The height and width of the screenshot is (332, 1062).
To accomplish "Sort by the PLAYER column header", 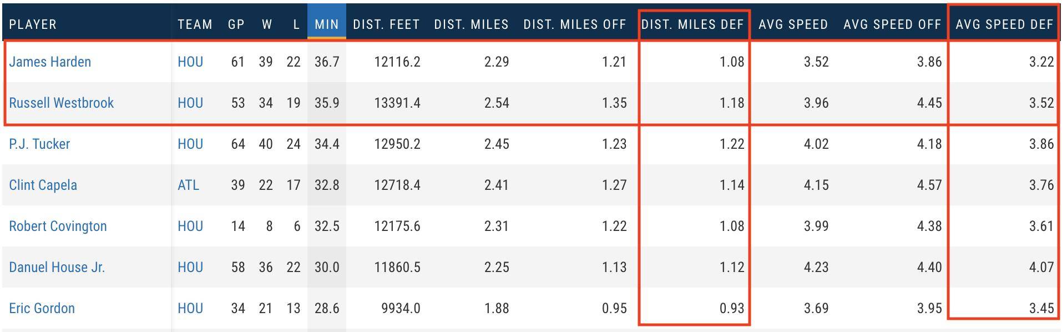I will [x=33, y=24].
